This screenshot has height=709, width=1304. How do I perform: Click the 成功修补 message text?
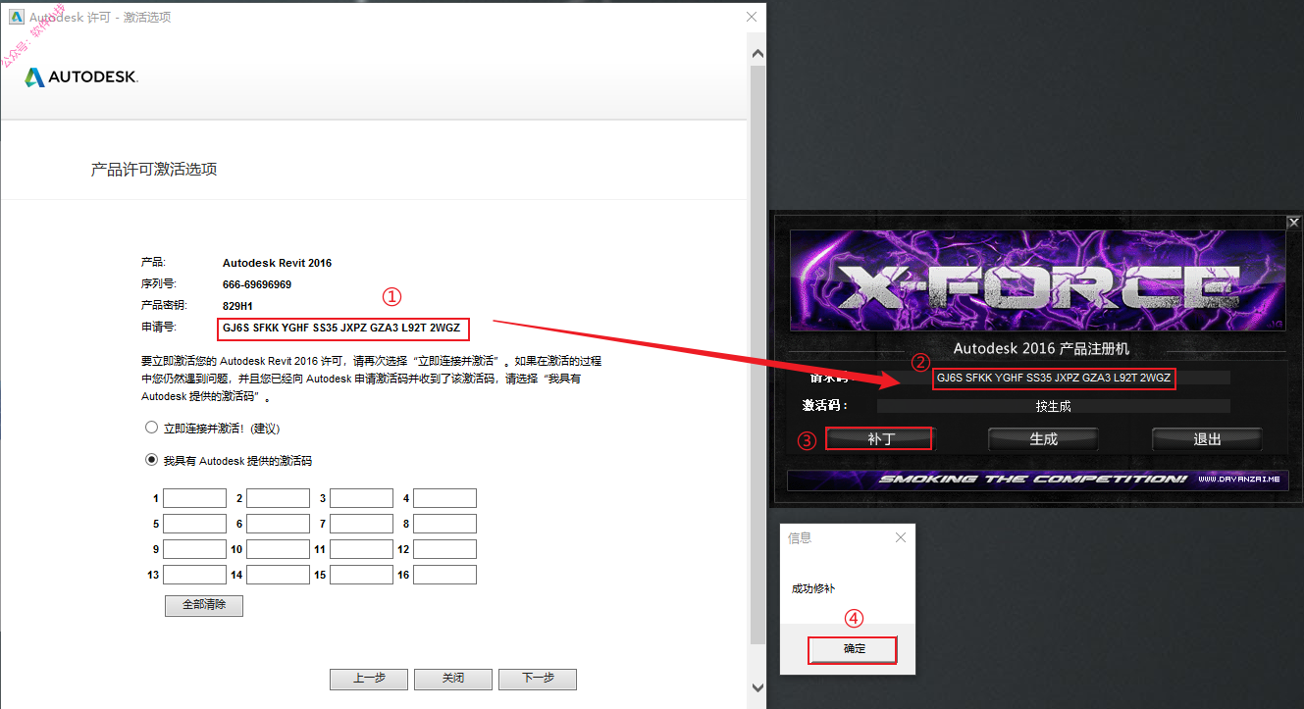tap(813, 588)
